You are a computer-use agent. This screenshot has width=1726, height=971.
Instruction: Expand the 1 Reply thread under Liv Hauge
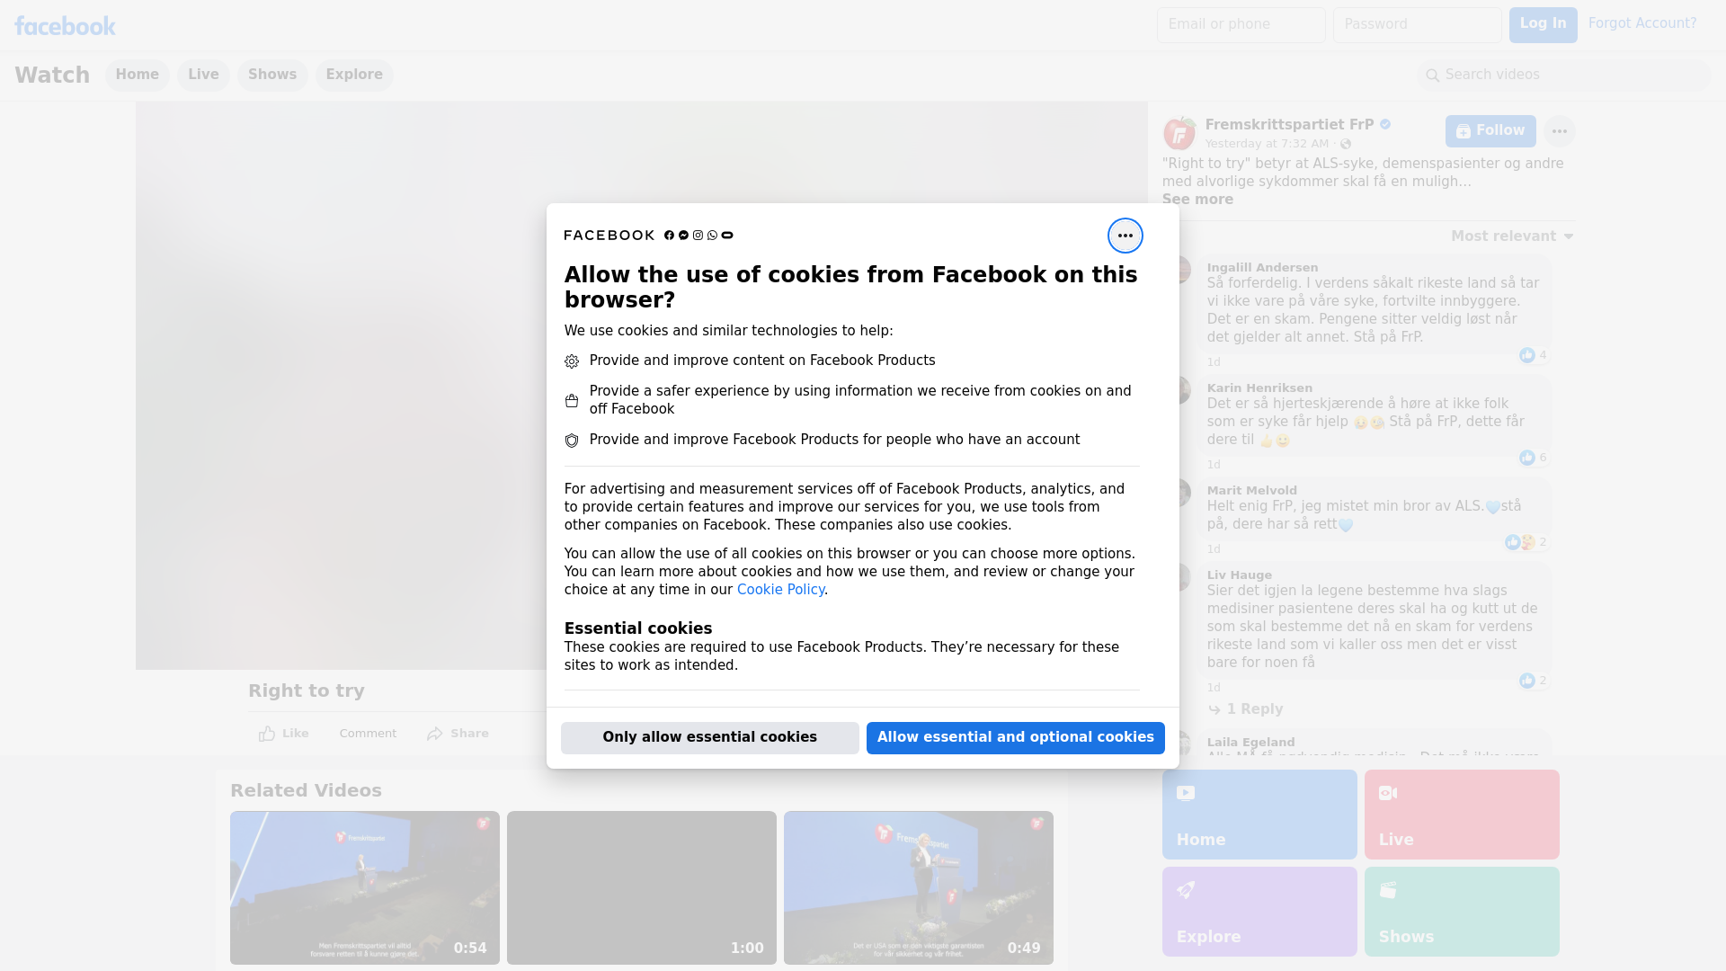pyautogui.click(x=1246, y=709)
